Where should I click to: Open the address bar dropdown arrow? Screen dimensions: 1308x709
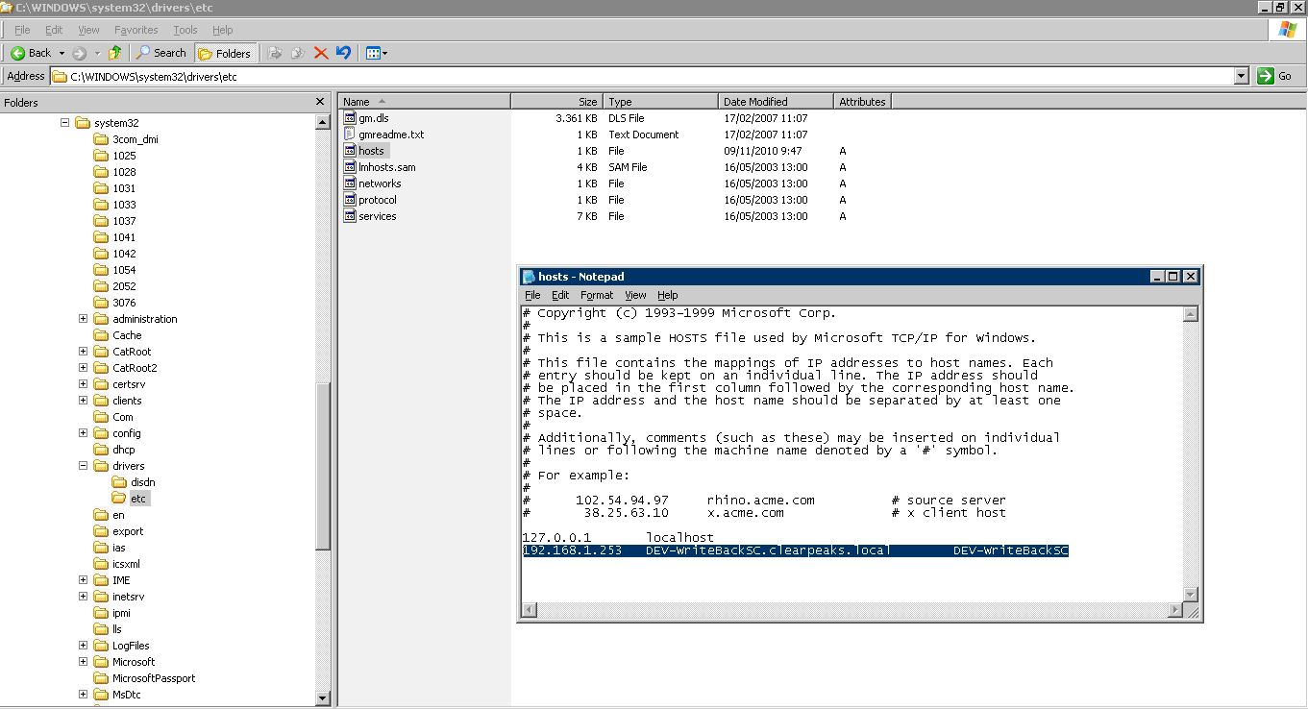1241,76
